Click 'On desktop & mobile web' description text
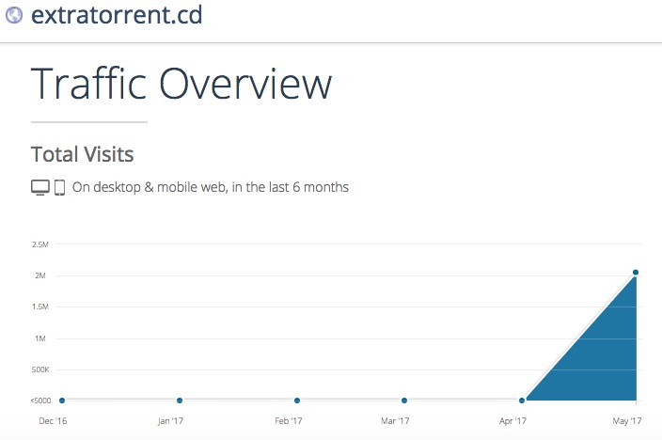The width and height of the screenshot is (662, 440). pyautogui.click(x=211, y=187)
